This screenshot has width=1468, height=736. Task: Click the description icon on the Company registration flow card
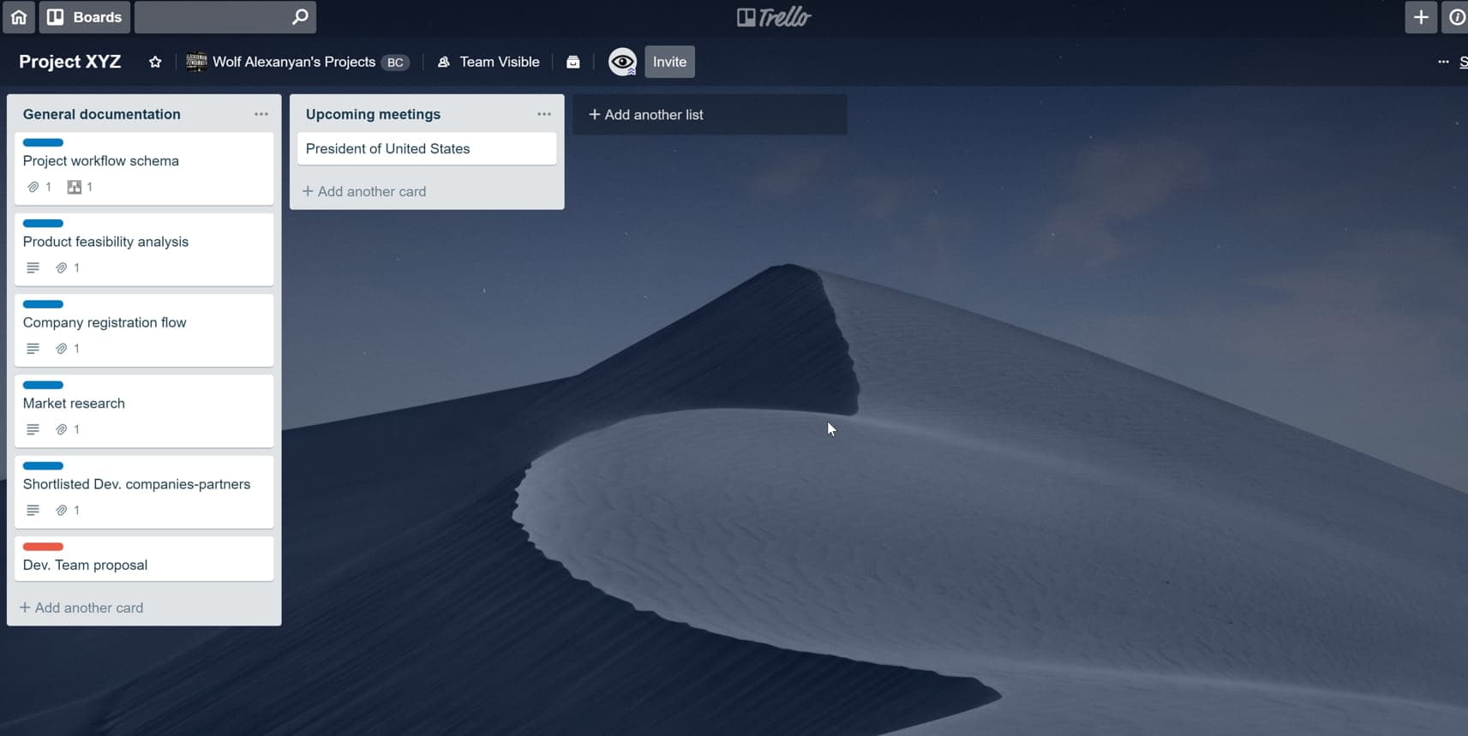pyautogui.click(x=33, y=348)
